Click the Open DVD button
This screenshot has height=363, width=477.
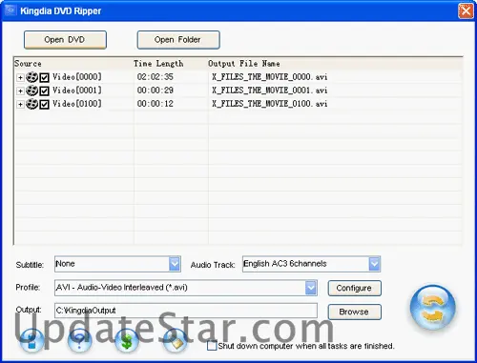65,40
